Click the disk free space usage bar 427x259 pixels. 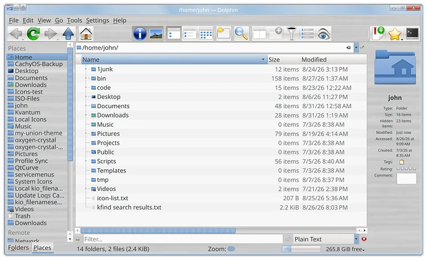click(301, 248)
